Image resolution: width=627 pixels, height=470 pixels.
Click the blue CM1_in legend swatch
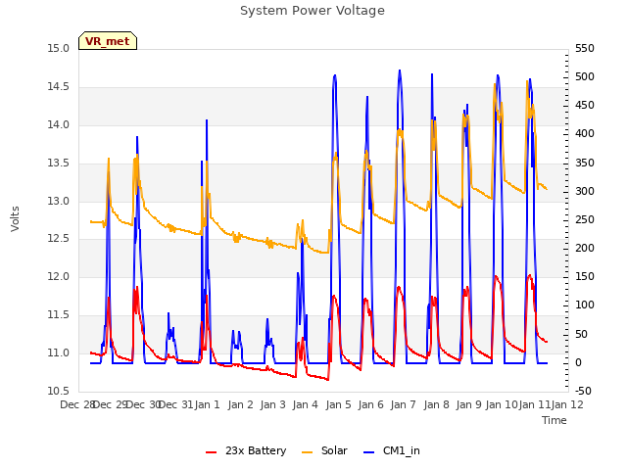tap(369, 452)
